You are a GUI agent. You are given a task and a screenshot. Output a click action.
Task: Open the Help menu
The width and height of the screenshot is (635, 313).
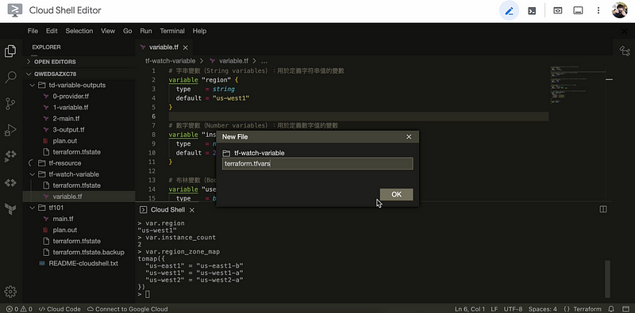coord(199,31)
